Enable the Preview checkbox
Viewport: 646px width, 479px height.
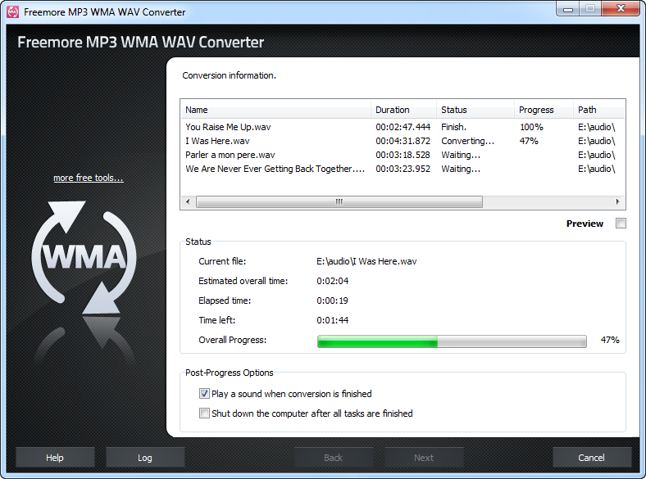coord(621,224)
